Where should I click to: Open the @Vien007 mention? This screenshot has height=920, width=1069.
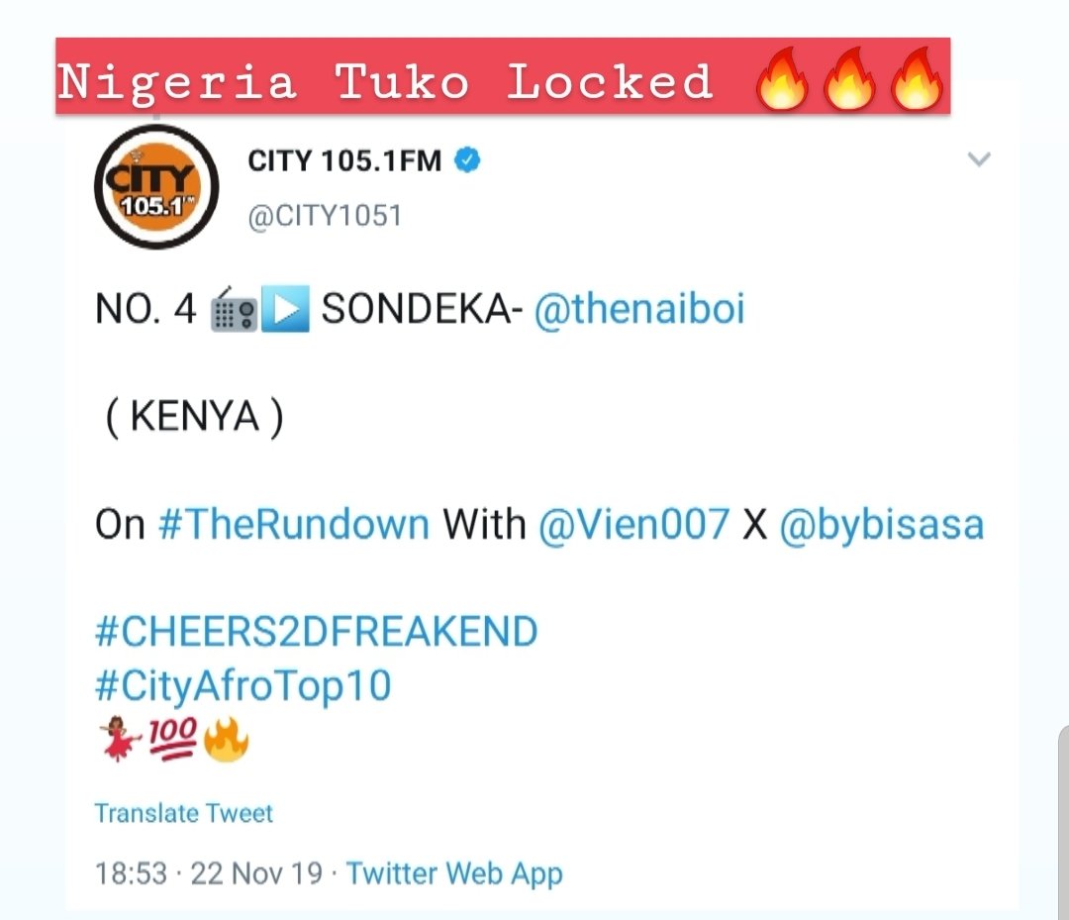pyautogui.click(x=634, y=525)
